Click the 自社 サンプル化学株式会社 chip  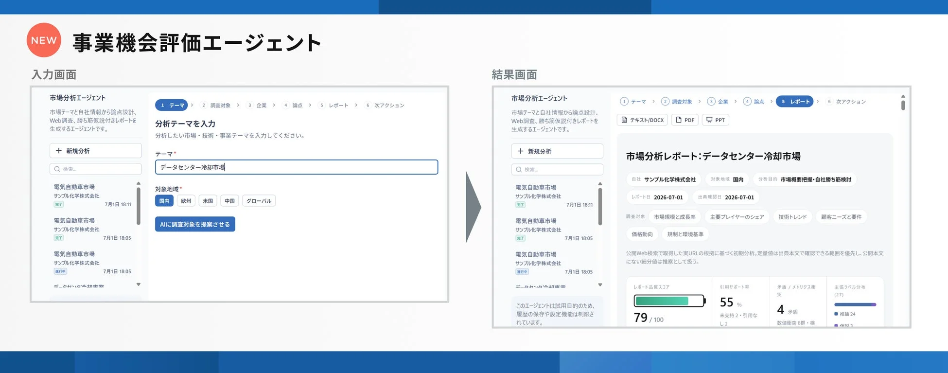pyautogui.click(x=664, y=179)
